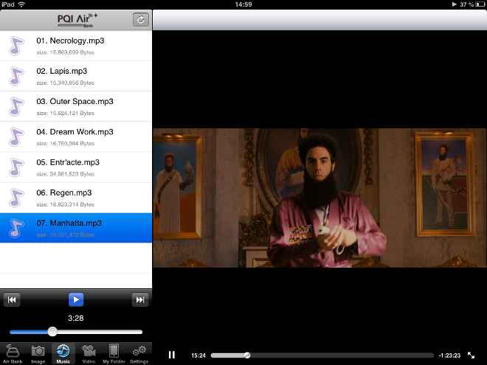Click the music note icon beside Regen
487x365 pixels.
(x=16, y=198)
